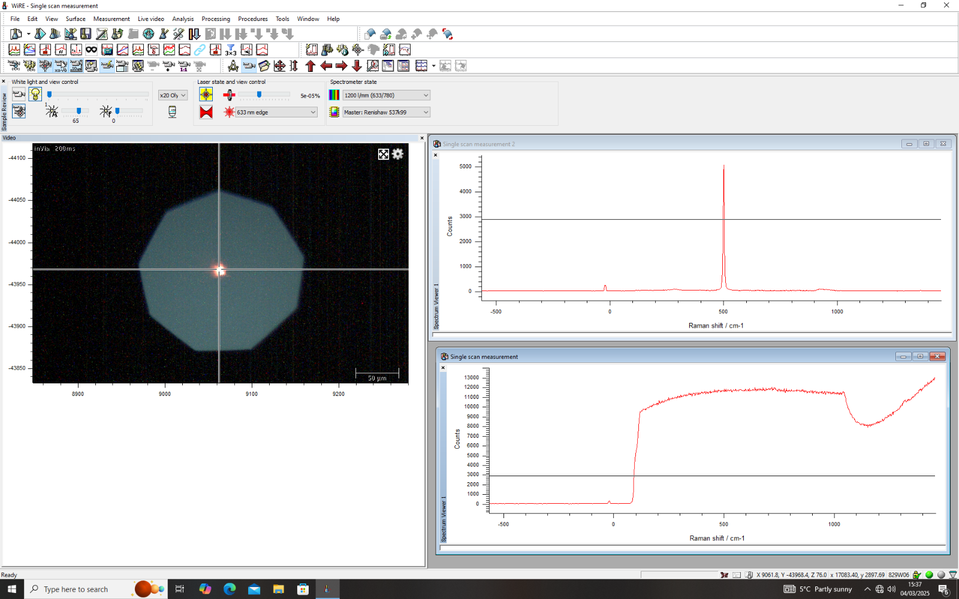Viewport: 959px width, 599px height.
Task: Open the 1200 l/mm grating dropdown
Action: coord(386,95)
